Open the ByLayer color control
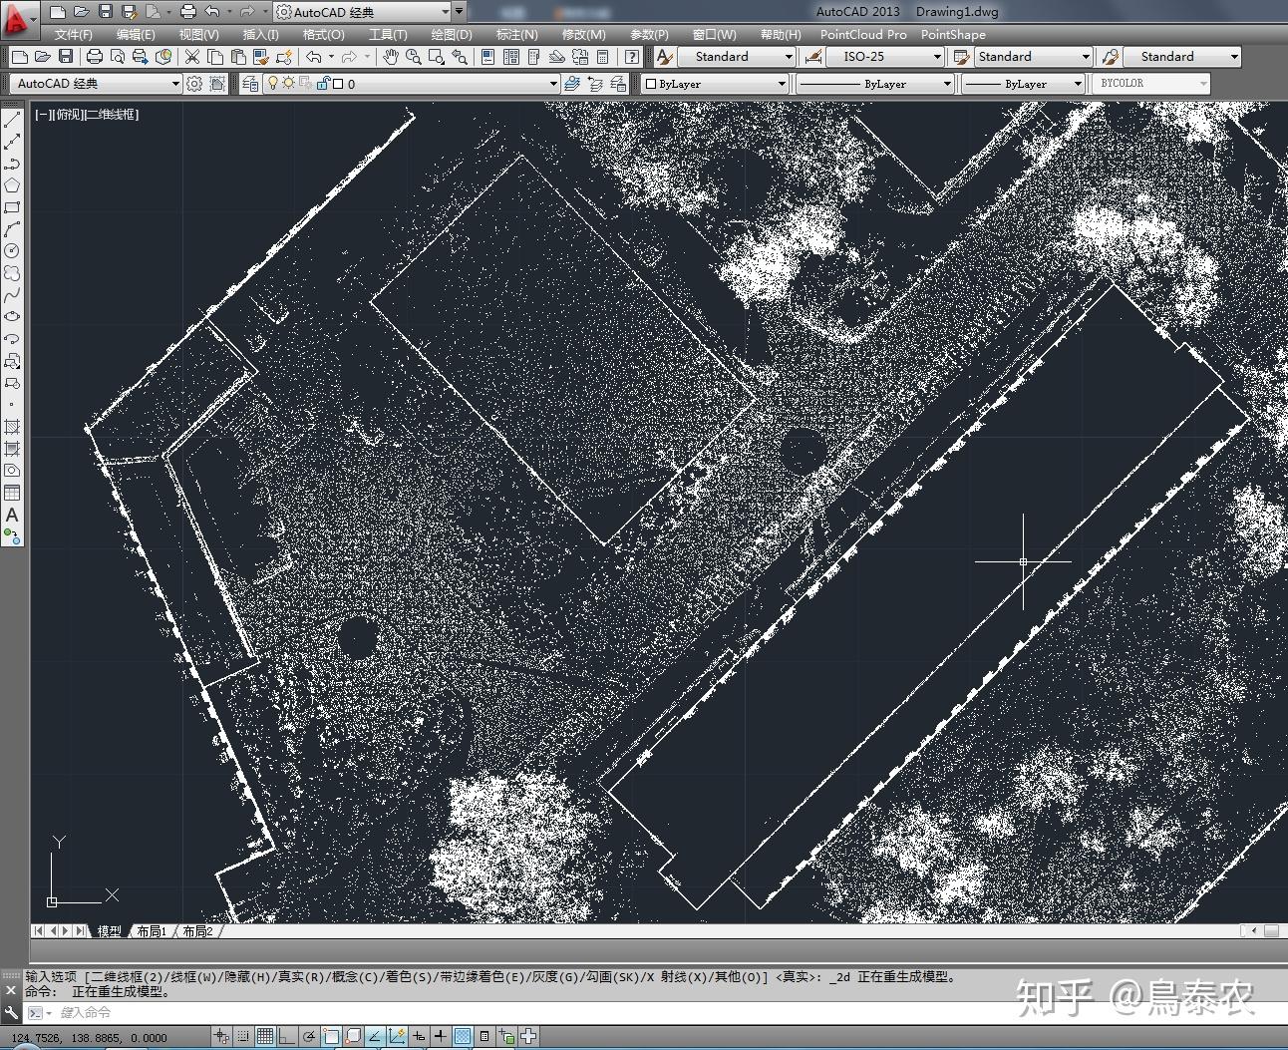 (x=715, y=84)
